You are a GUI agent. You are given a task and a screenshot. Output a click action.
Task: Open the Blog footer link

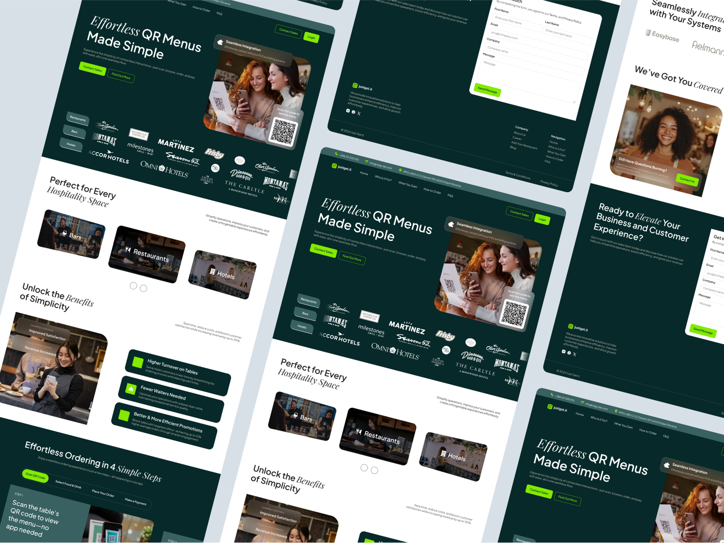click(x=513, y=147)
